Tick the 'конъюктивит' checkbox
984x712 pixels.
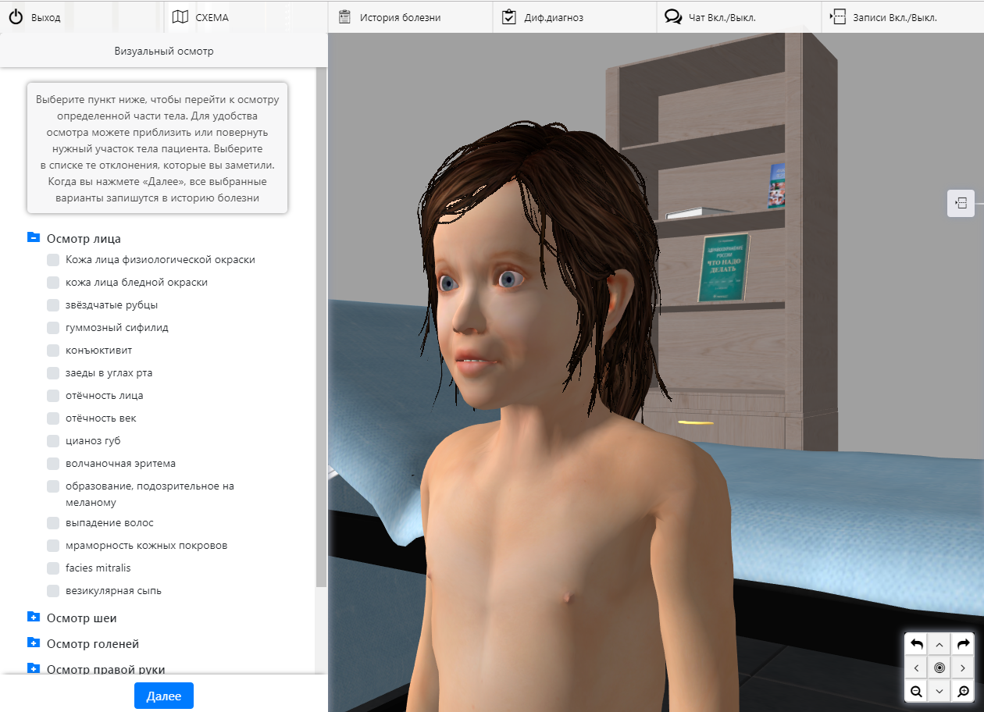[x=53, y=351]
